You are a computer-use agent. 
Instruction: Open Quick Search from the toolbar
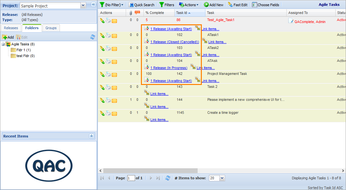[x=142, y=4]
